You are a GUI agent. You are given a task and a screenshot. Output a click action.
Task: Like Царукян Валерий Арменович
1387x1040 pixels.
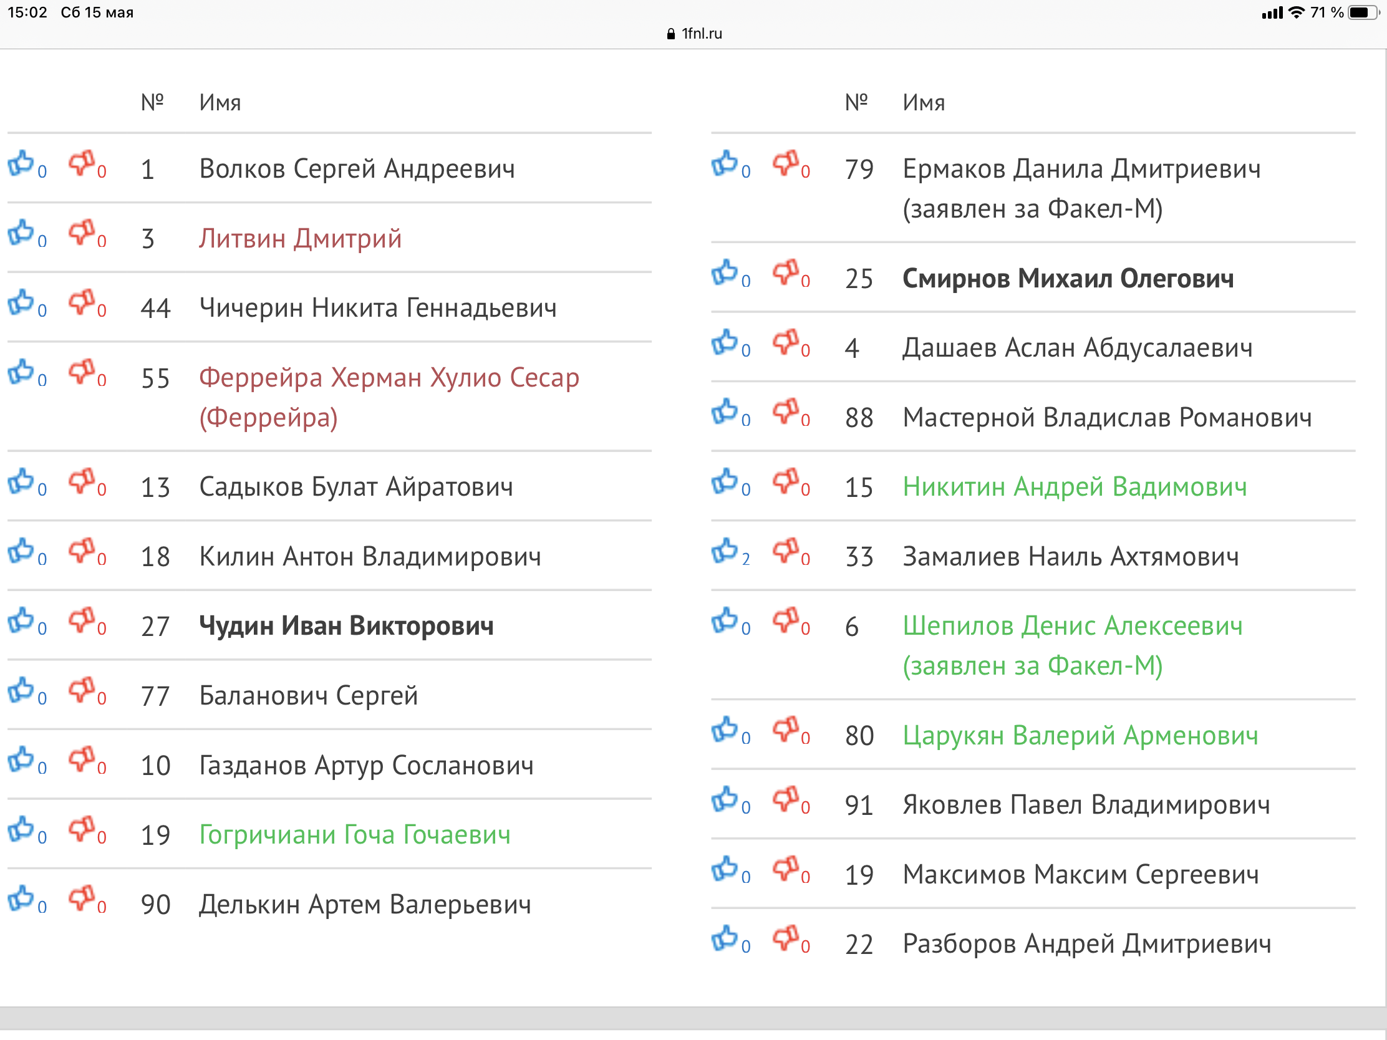pyautogui.click(x=725, y=730)
